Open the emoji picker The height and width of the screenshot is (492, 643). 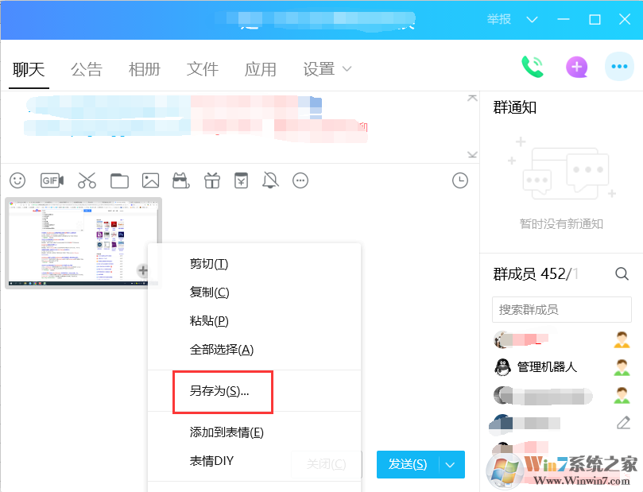point(17,180)
